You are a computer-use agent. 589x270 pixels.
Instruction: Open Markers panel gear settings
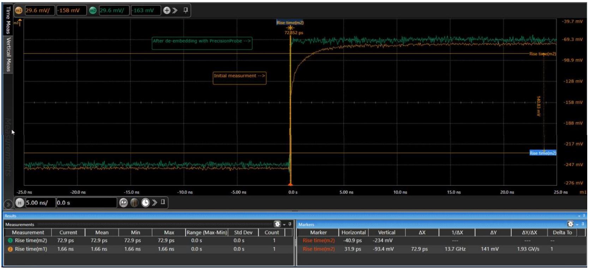point(570,224)
